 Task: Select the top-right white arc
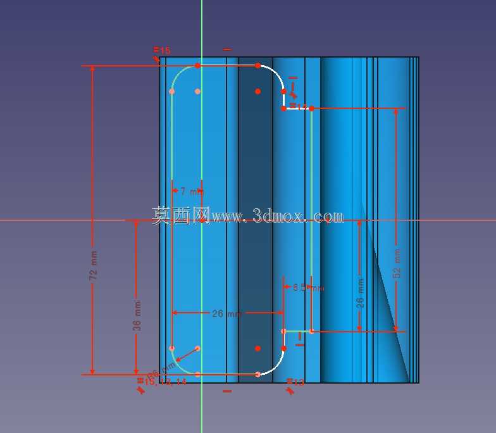(276, 73)
